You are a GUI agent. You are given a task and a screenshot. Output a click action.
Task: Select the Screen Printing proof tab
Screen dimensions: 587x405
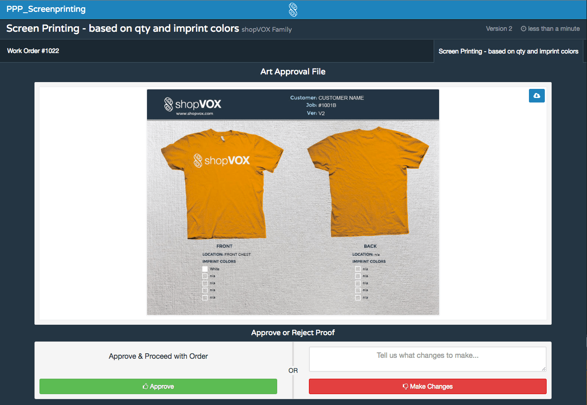[x=509, y=51]
